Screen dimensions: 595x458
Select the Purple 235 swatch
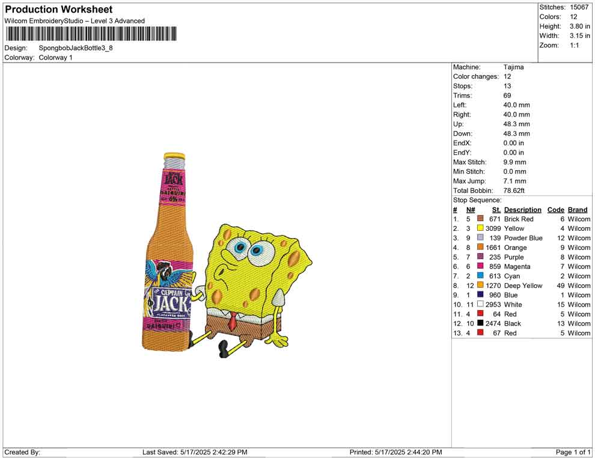click(x=480, y=257)
